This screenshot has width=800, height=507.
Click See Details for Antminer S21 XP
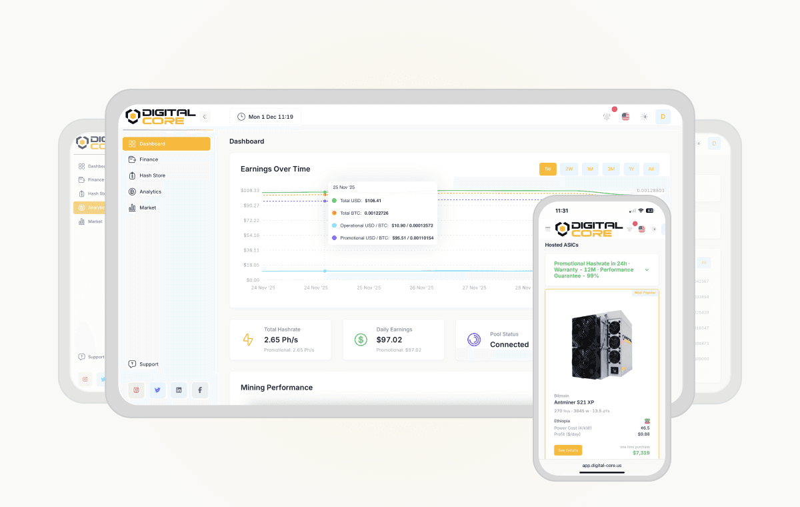tap(568, 450)
